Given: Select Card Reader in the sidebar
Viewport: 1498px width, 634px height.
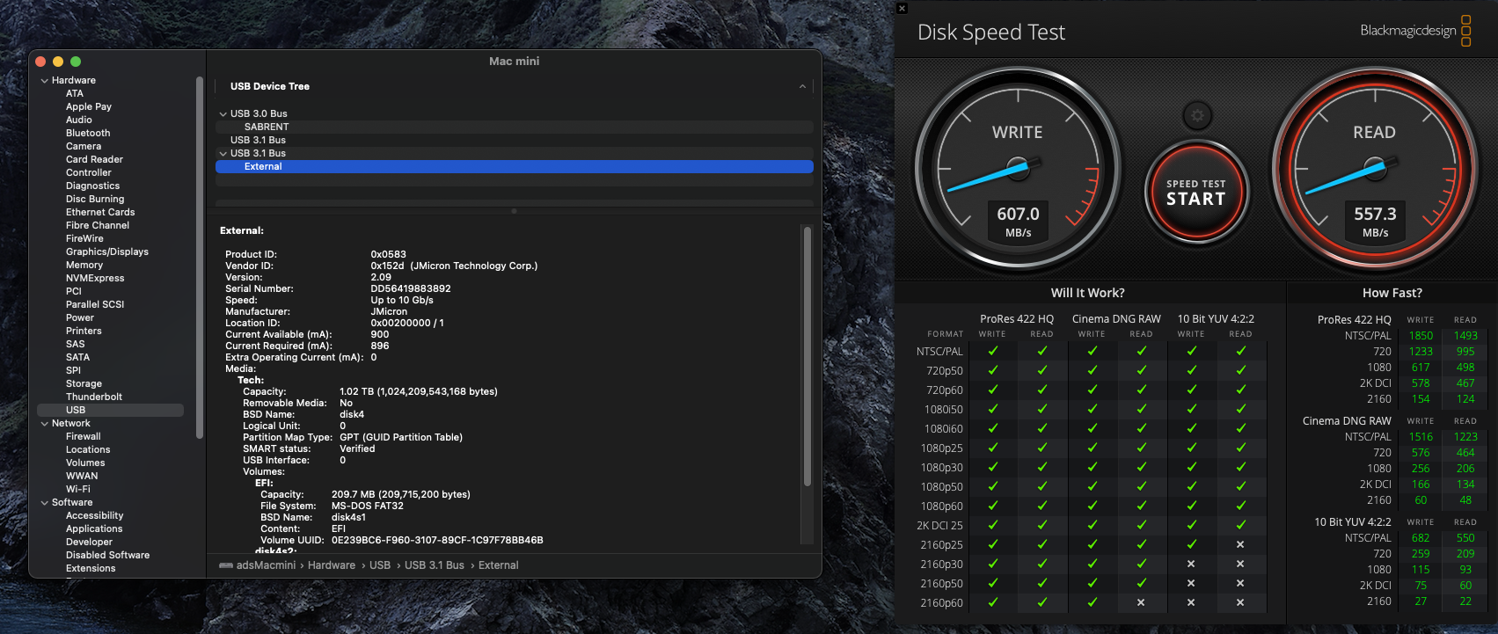Looking at the screenshot, I should (x=94, y=159).
